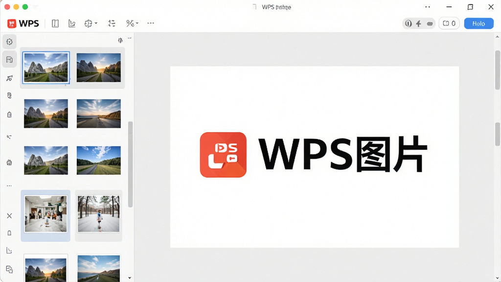Open the child in snowy forest thumbnail
Image resolution: width=501 pixels, height=282 pixels.
click(99, 214)
